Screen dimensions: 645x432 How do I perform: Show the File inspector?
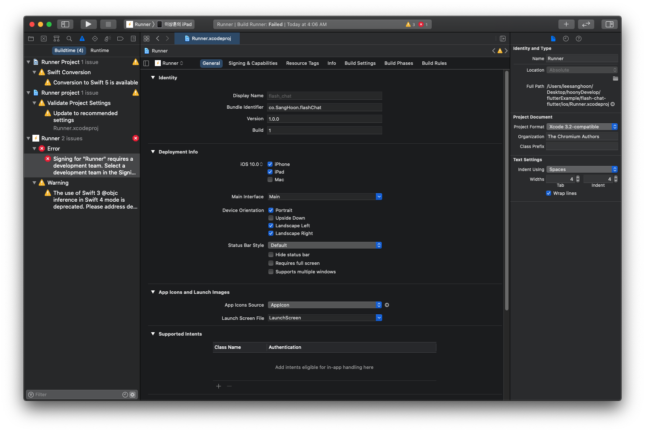(x=553, y=38)
